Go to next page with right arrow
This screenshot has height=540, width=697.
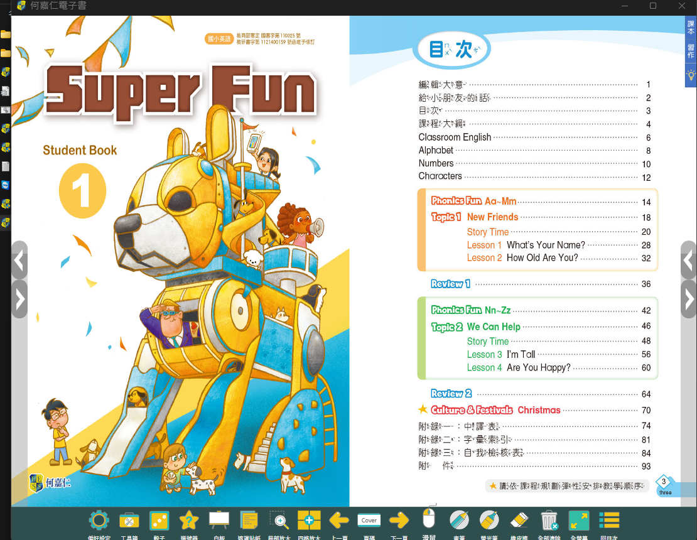pyautogui.click(x=399, y=520)
